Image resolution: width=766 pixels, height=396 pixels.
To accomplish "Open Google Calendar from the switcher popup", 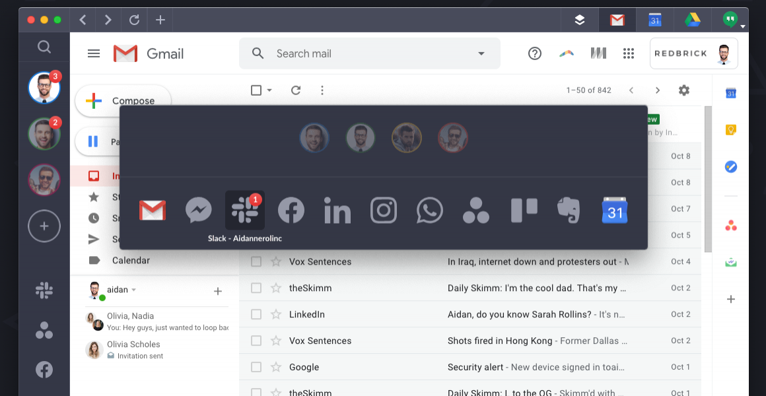I will (x=615, y=211).
